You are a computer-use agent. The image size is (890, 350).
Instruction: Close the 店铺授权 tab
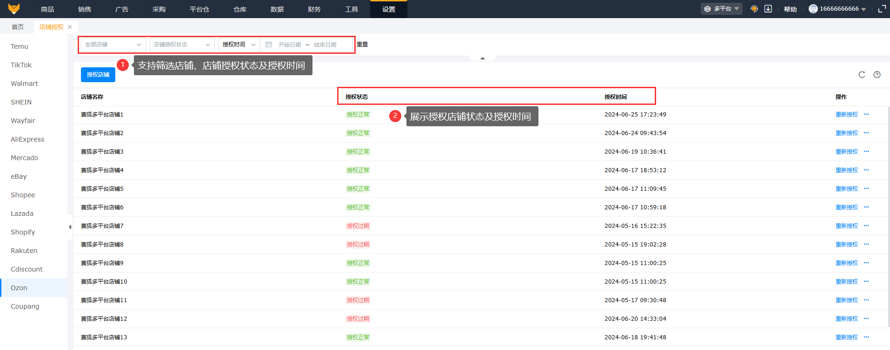tap(70, 27)
